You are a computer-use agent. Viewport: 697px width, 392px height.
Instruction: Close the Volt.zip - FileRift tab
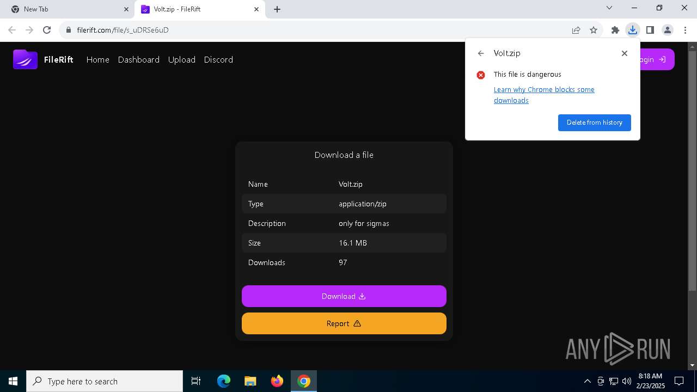click(x=256, y=9)
